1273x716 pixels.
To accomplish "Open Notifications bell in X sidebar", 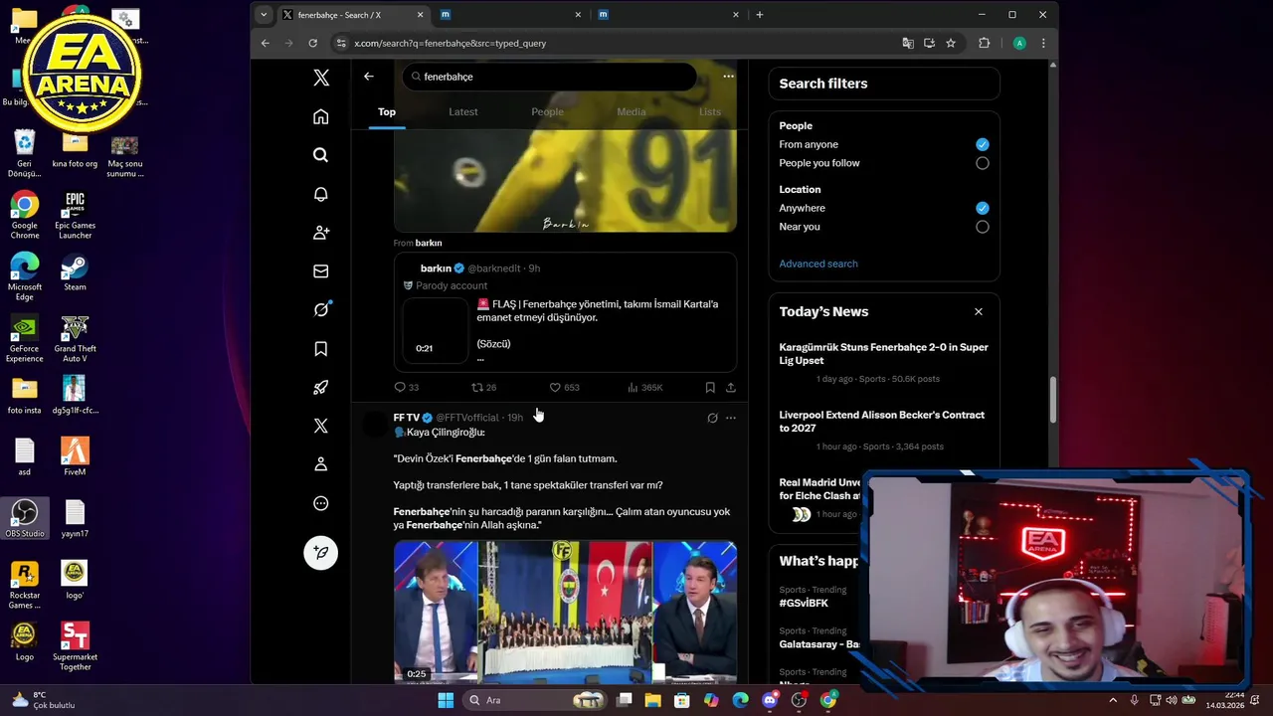I will (320, 194).
